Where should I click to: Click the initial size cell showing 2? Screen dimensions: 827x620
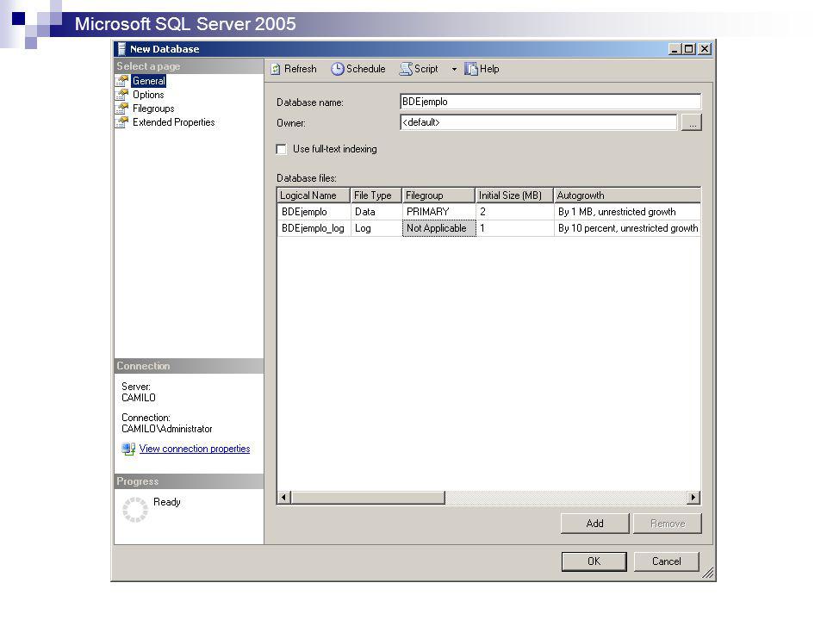515,212
